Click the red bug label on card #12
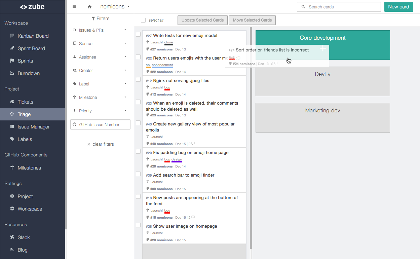 click(x=167, y=87)
